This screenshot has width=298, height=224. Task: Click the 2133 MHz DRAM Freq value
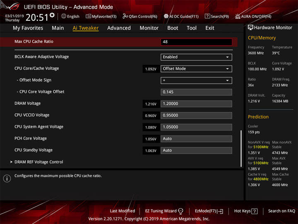pos(280,85)
